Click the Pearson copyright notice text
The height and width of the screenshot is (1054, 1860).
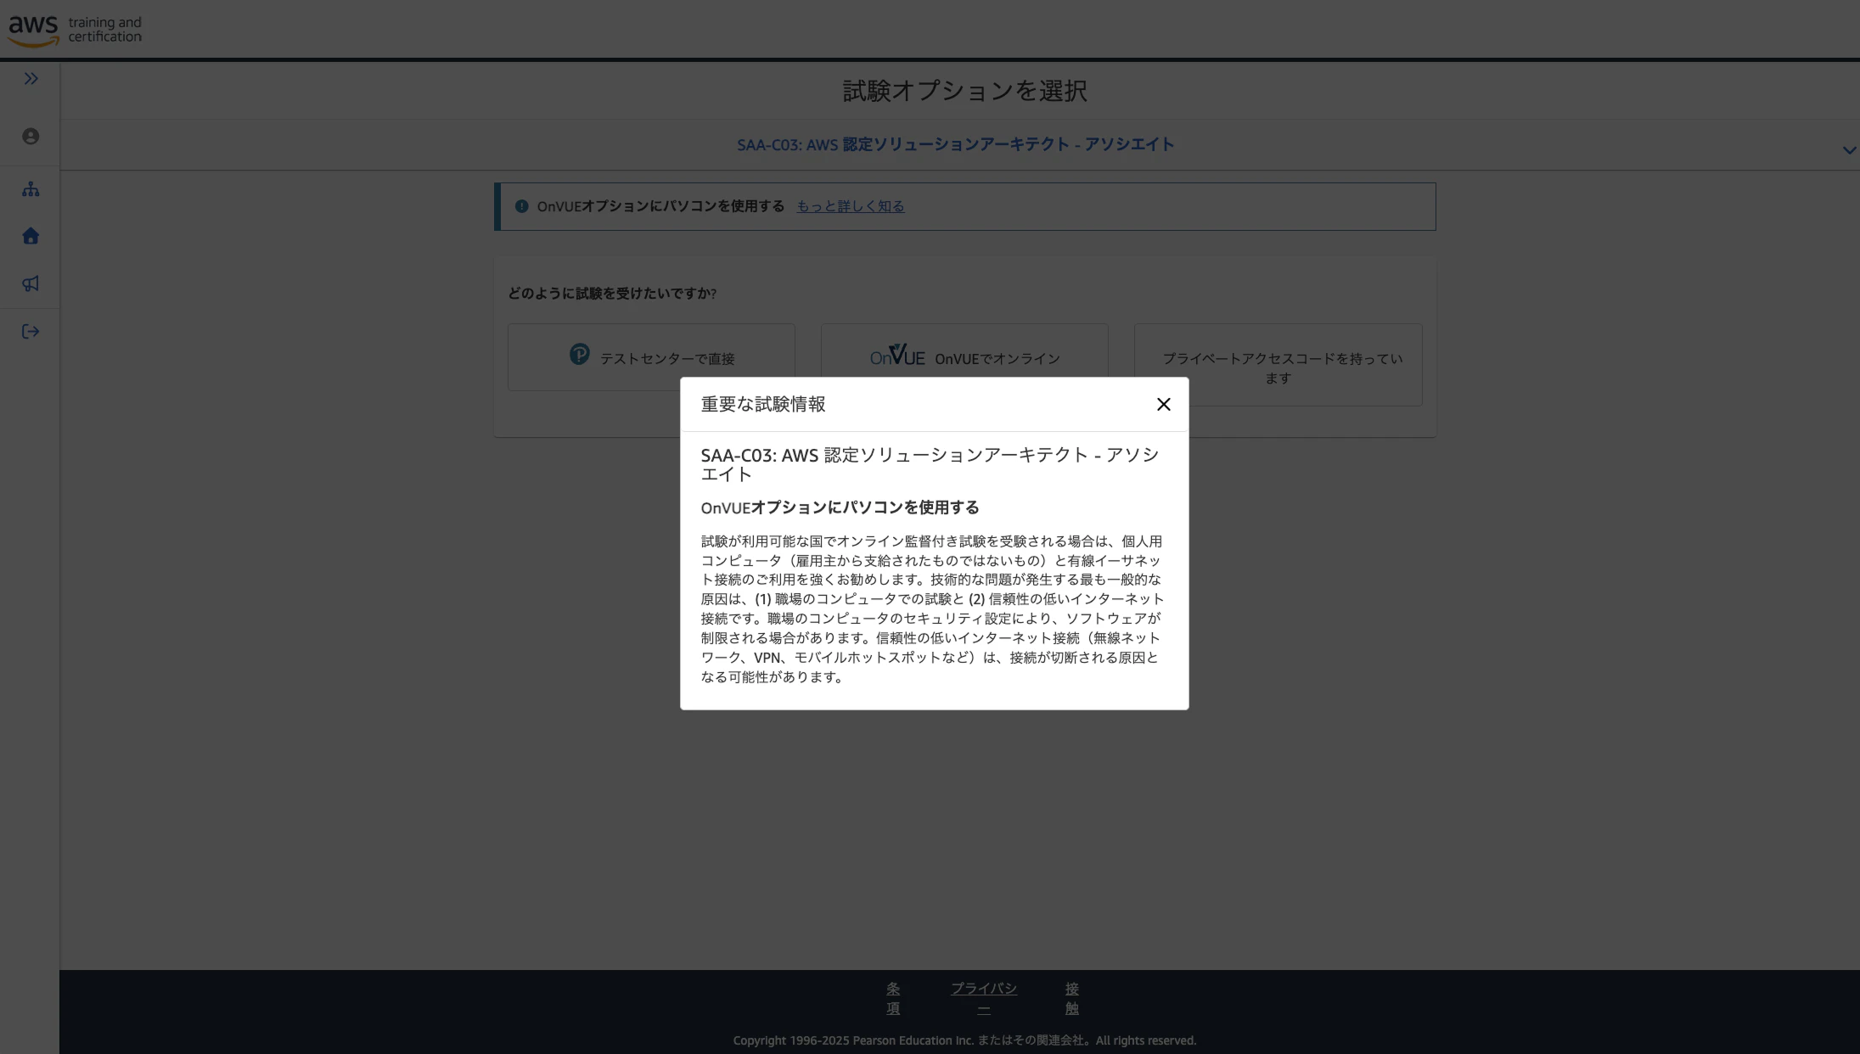[x=964, y=1040]
